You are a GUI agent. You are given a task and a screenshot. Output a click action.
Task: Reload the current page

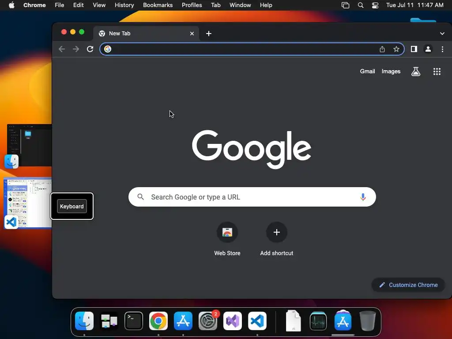[x=90, y=49]
